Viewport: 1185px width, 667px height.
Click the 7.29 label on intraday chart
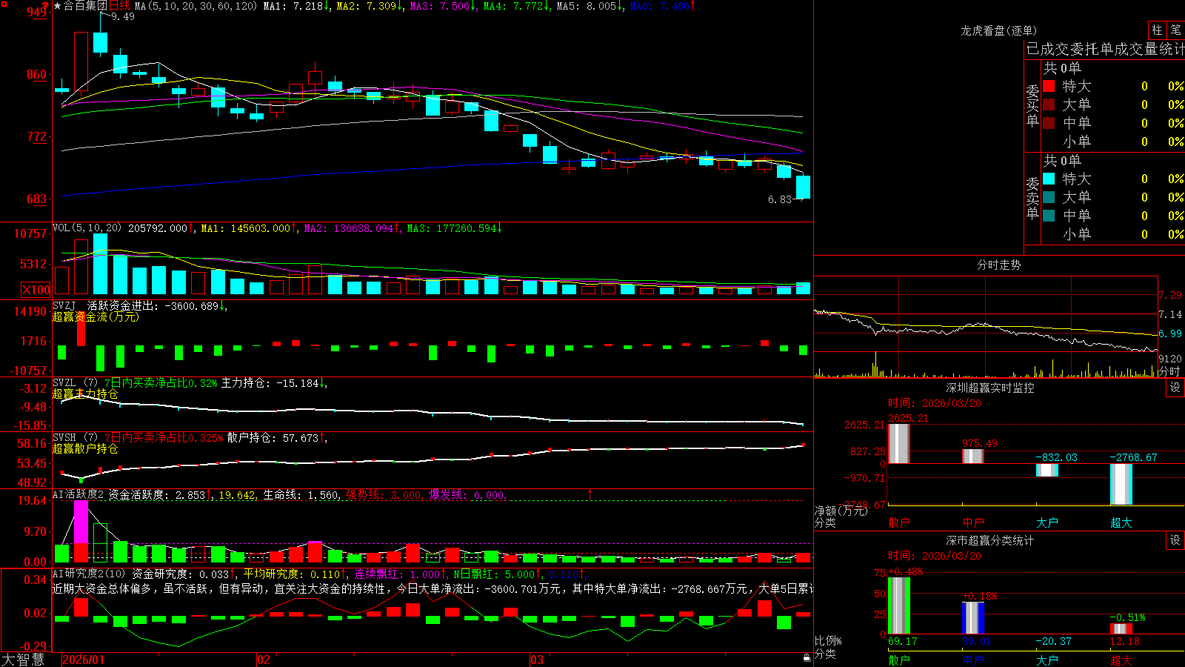(1171, 295)
